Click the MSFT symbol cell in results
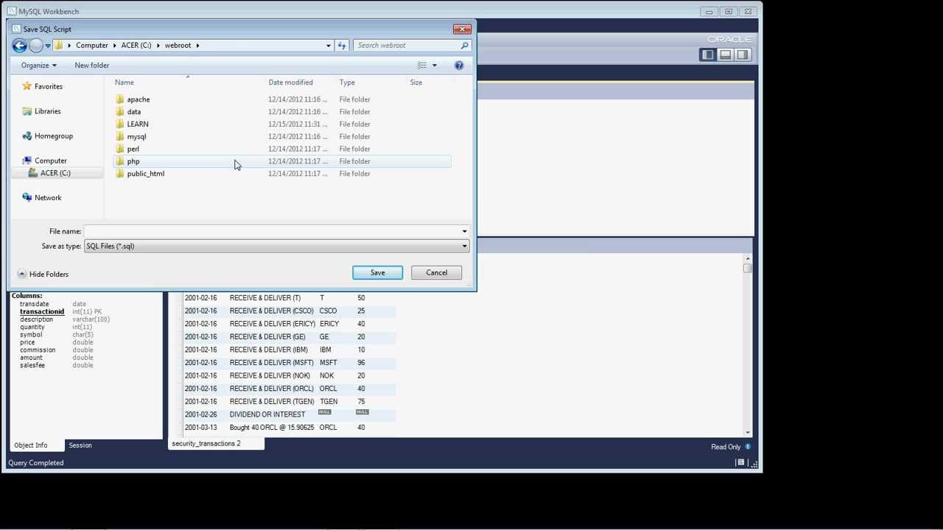This screenshot has width=943, height=530. point(329,363)
